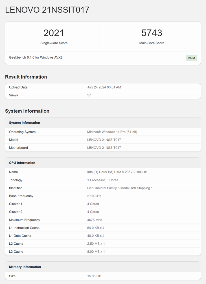Select Microsoft Windows 11 Pro (64-bit) value
Viewport: 206px width, 284px height.
pyautogui.click(x=112, y=132)
